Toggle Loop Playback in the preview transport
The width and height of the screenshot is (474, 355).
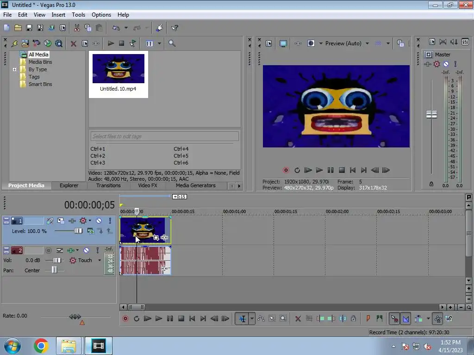[297, 170]
